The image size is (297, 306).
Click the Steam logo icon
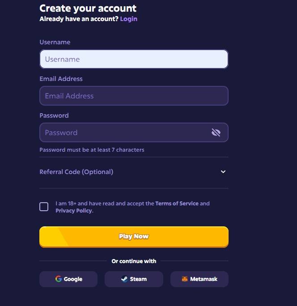click(x=124, y=279)
